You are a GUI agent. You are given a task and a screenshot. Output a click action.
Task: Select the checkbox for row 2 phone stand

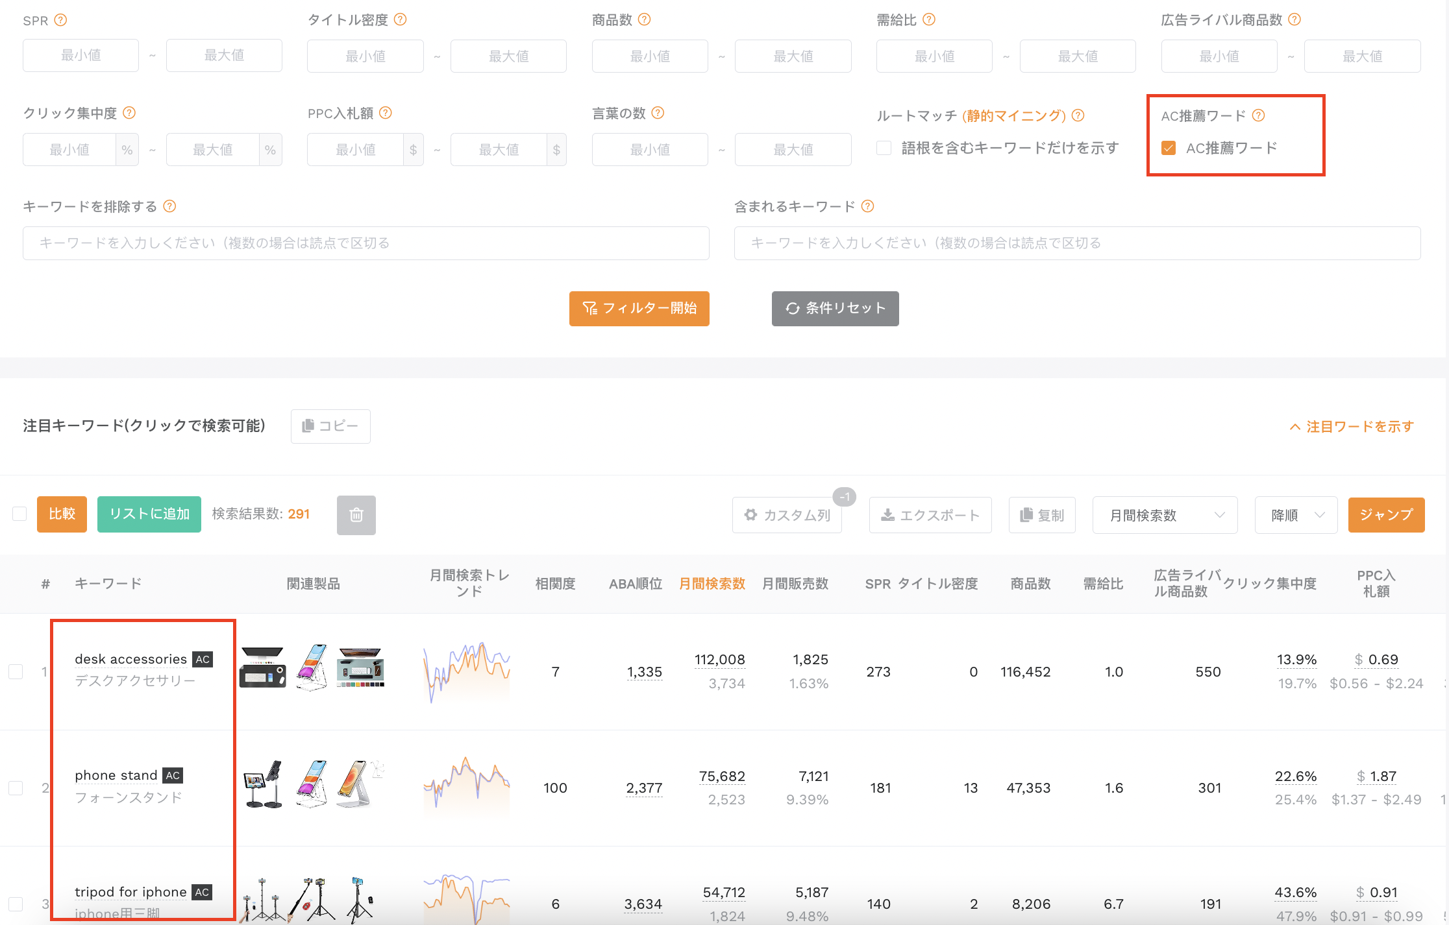16,787
